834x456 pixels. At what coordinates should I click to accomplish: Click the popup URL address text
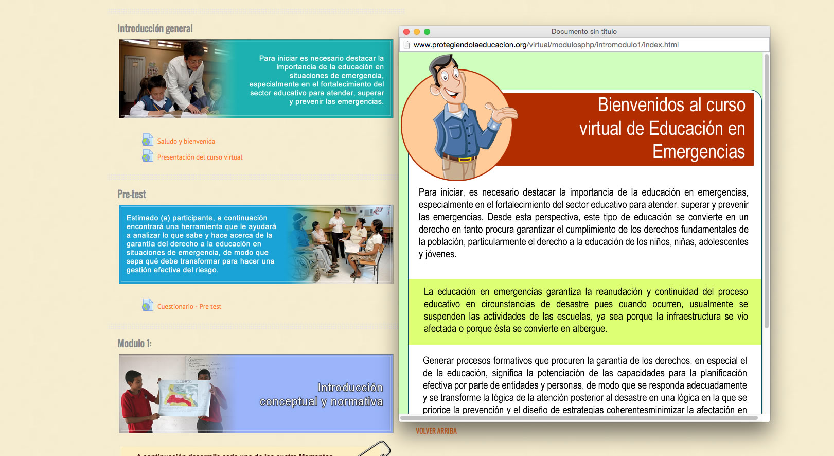(545, 45)
